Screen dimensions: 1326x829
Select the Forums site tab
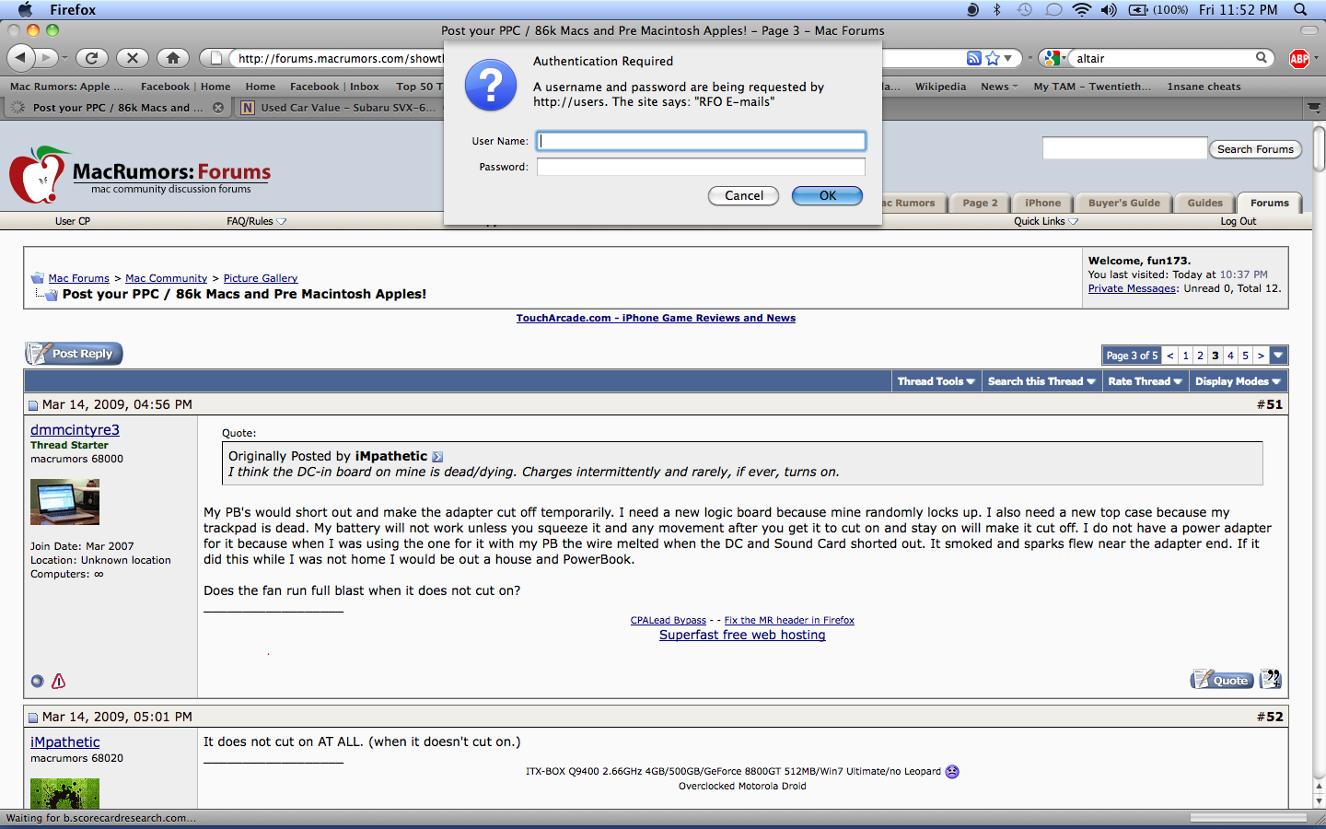(x=1269, y=203)
